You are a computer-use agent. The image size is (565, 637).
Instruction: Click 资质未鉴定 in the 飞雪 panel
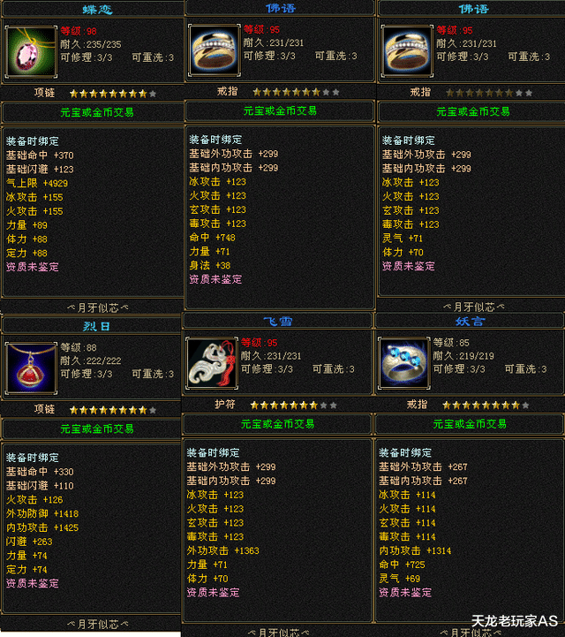pos(213,592)
